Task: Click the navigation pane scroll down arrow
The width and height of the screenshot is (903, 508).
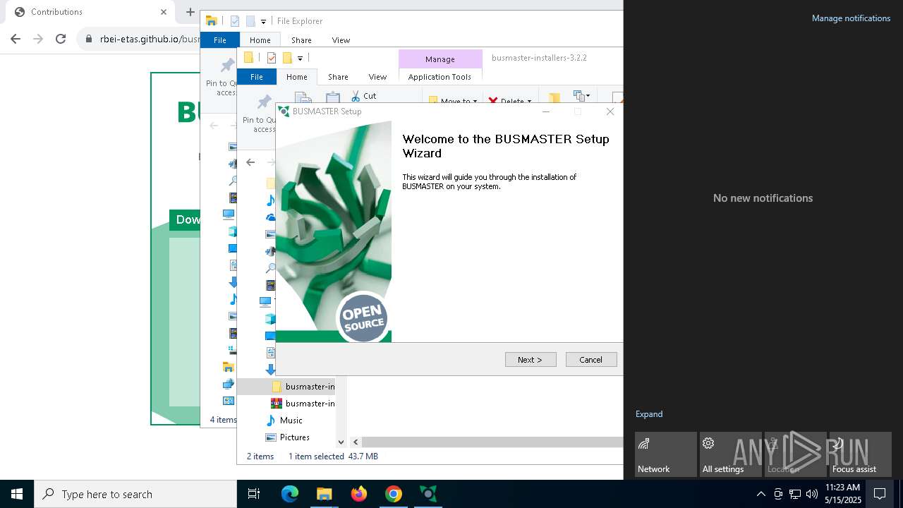Action: (341, 442)
